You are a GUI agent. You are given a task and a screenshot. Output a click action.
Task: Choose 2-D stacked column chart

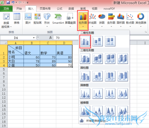pyautogui.click(x=97, y=41)
